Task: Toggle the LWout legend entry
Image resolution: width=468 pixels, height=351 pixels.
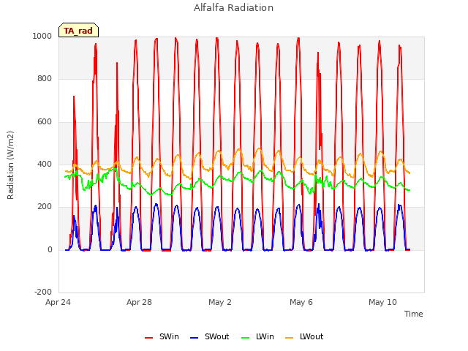Action: click(x=304, y=336)
